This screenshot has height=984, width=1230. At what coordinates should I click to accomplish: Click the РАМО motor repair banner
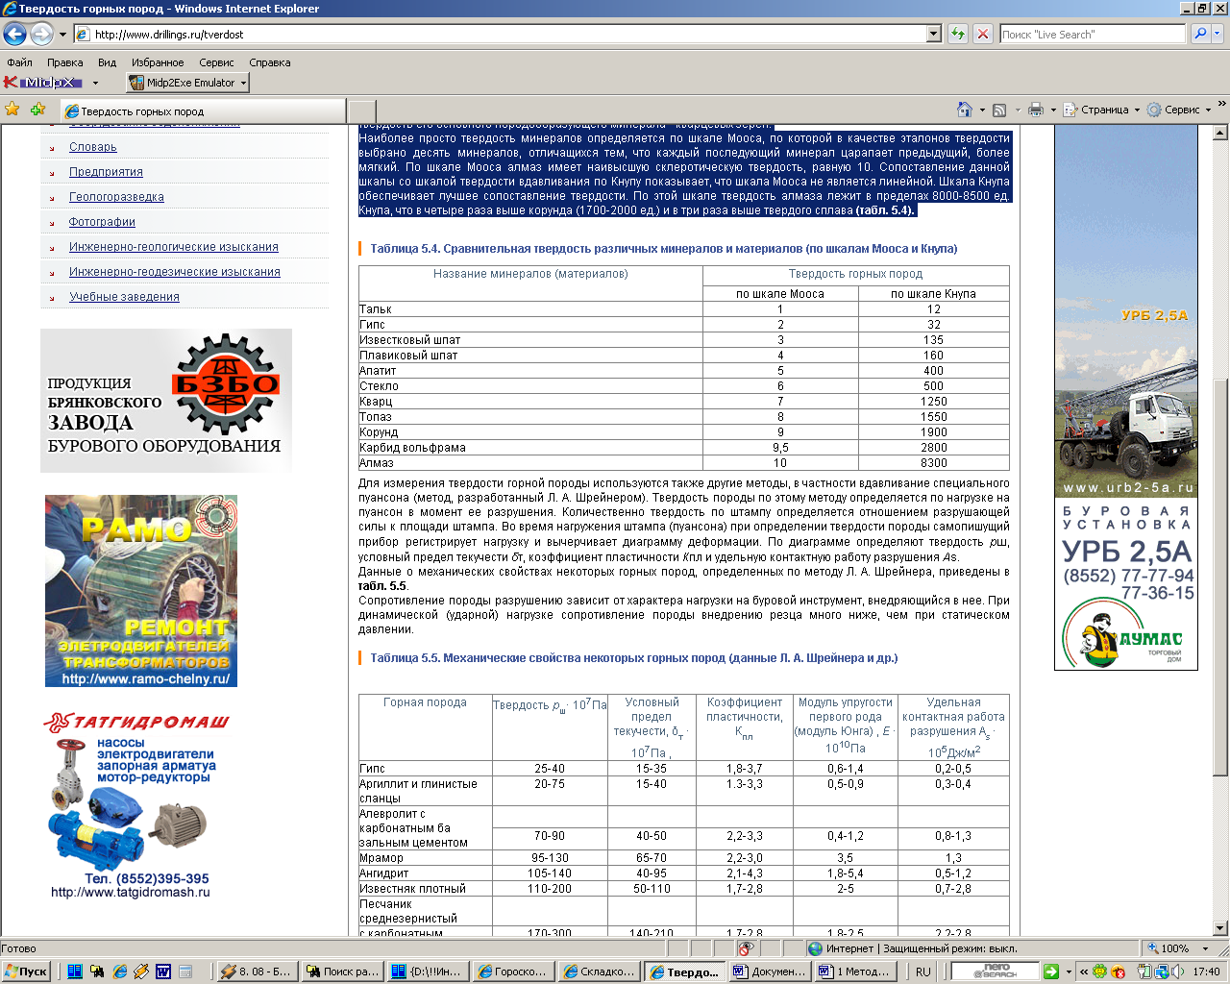[x=141, y=591]
